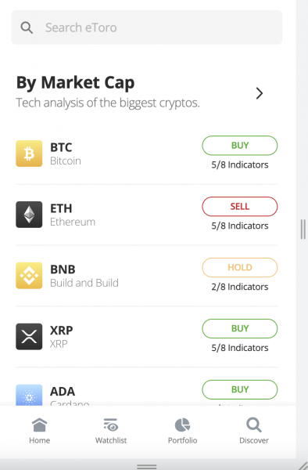The height and width of the screenshot is (470, 308).
Task: Click BTC BUY button
Action: pos(240,146)
